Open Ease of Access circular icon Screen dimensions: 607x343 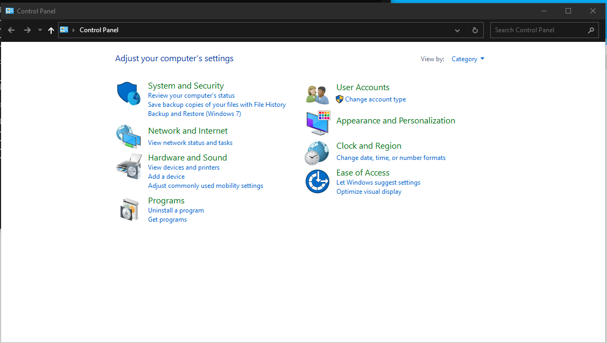(x=317, y=181)
